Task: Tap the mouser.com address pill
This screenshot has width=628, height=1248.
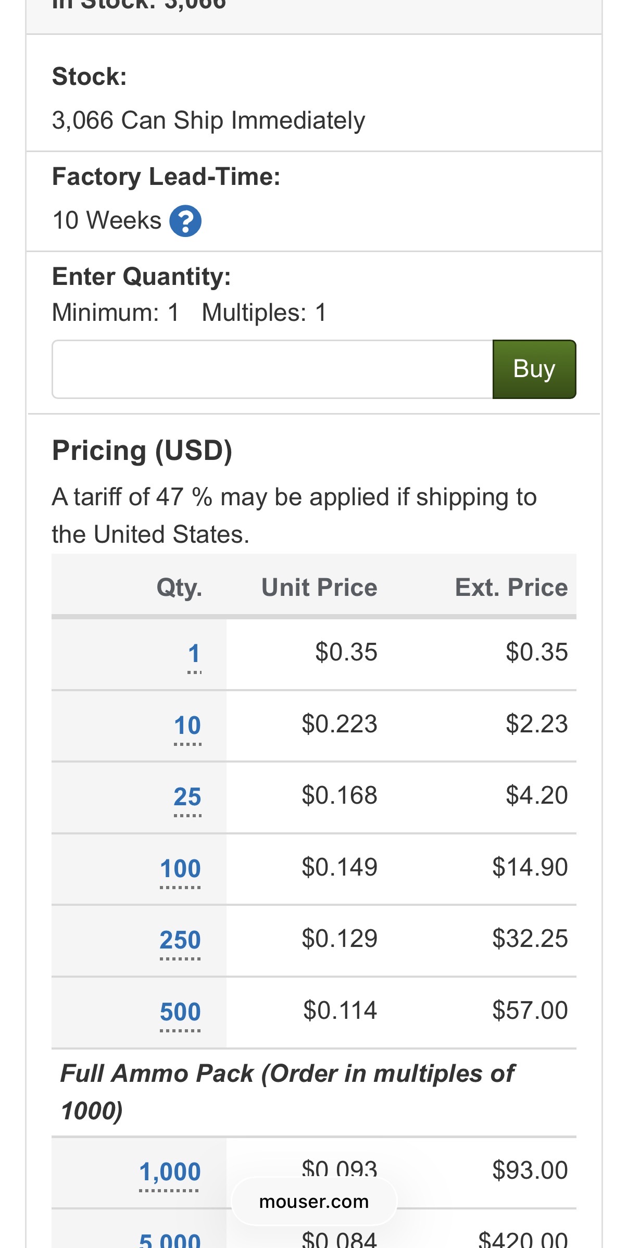Action: pyautogui.click(x=314, y=1202)
